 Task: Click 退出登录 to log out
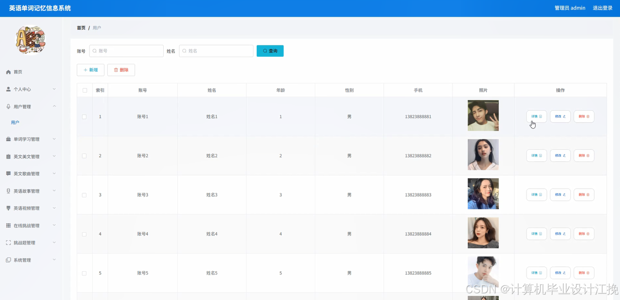click(602, 8)
